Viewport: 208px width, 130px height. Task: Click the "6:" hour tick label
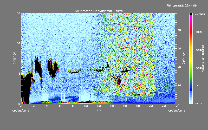pyautogui.click(x=60, y=106)
